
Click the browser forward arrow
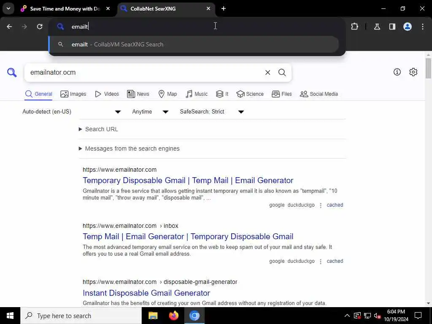pos(24,27)
